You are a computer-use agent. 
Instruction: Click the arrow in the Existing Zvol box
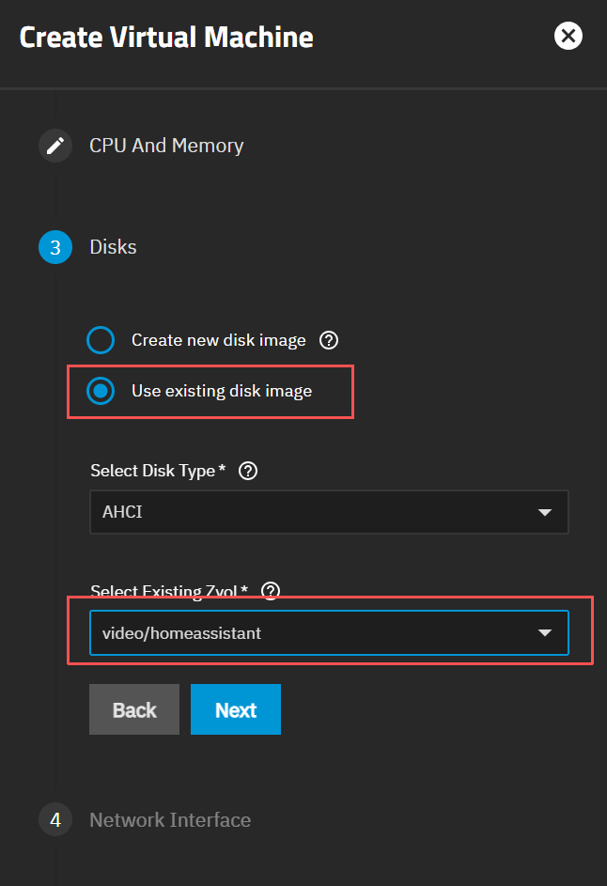544,633
